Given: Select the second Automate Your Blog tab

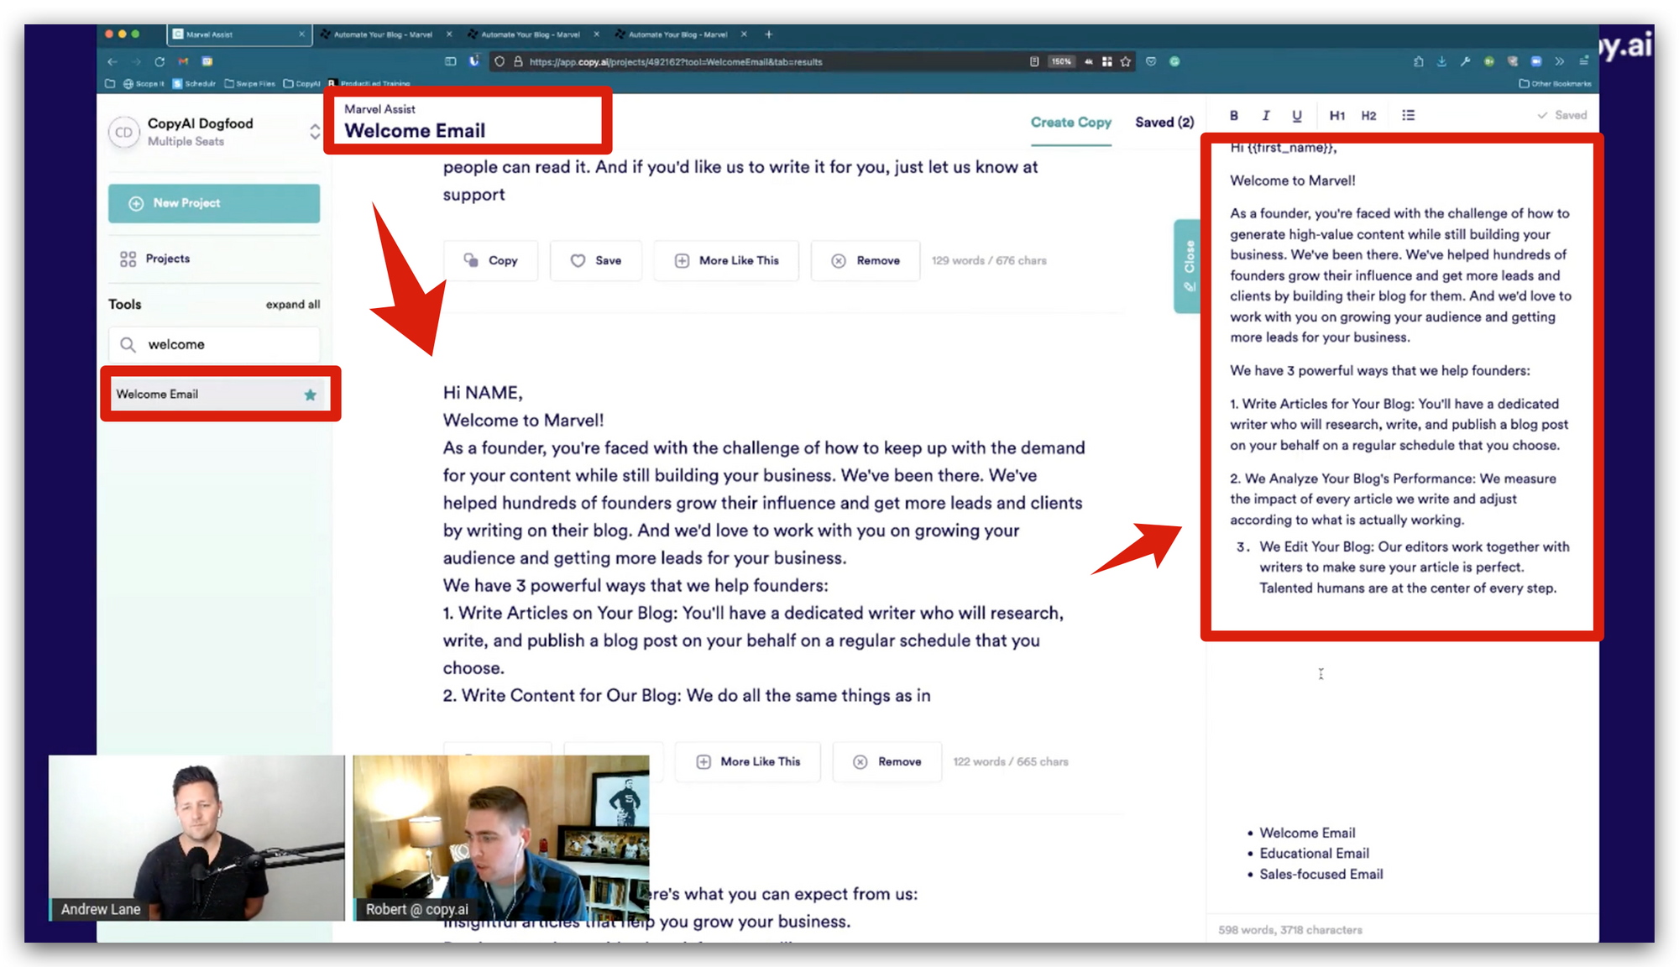Looking at the screenshot, I should tap(530, 34).
